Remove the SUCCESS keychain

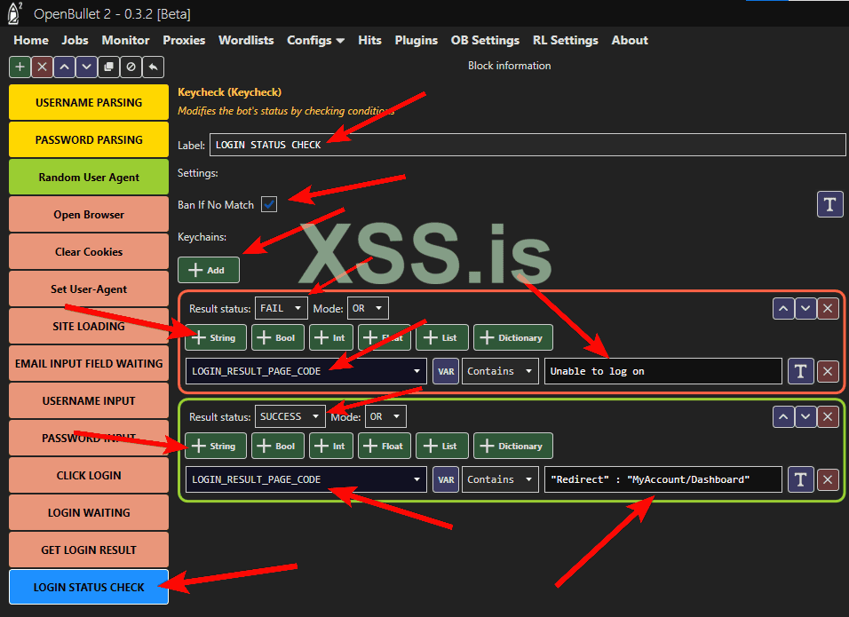coord(828,416)
